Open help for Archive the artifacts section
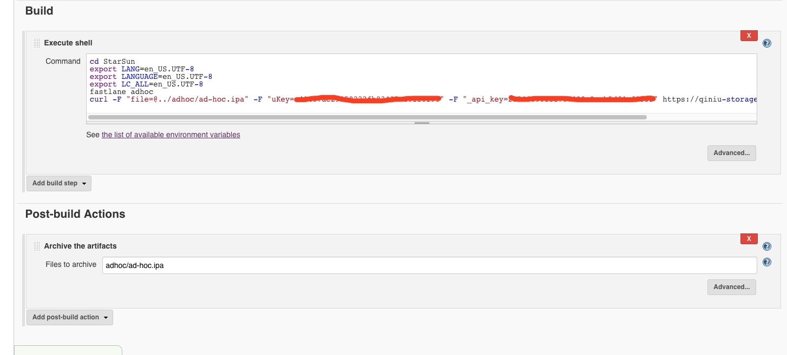The width and height of the screenshot is (787, 355). 766,246
